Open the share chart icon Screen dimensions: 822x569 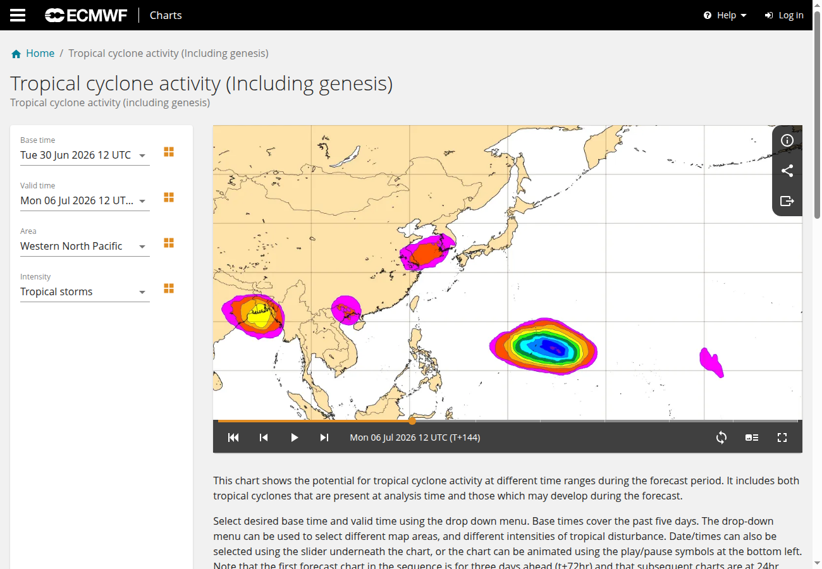point(787,171)
